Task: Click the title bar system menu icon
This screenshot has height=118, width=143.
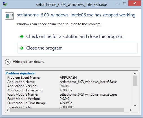Action: click(5, 4)
